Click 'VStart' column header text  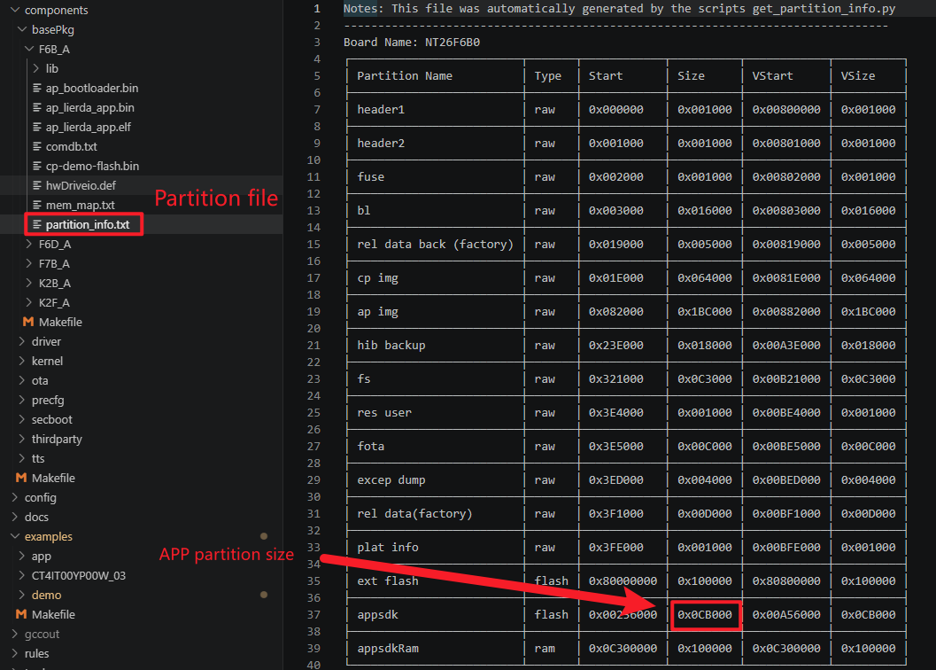coord(772,76)
